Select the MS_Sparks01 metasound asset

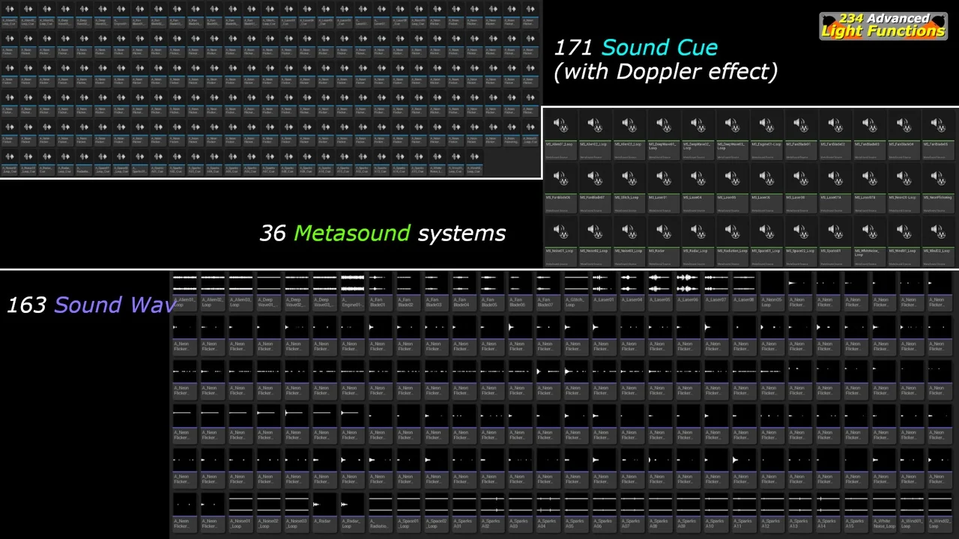(x=835, y=232)
